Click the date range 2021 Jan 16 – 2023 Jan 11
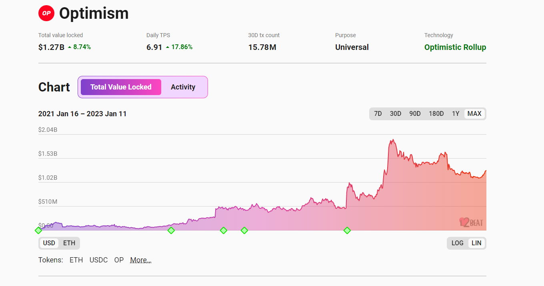Viewport: 544px width, 286px height. coord(82,114)
